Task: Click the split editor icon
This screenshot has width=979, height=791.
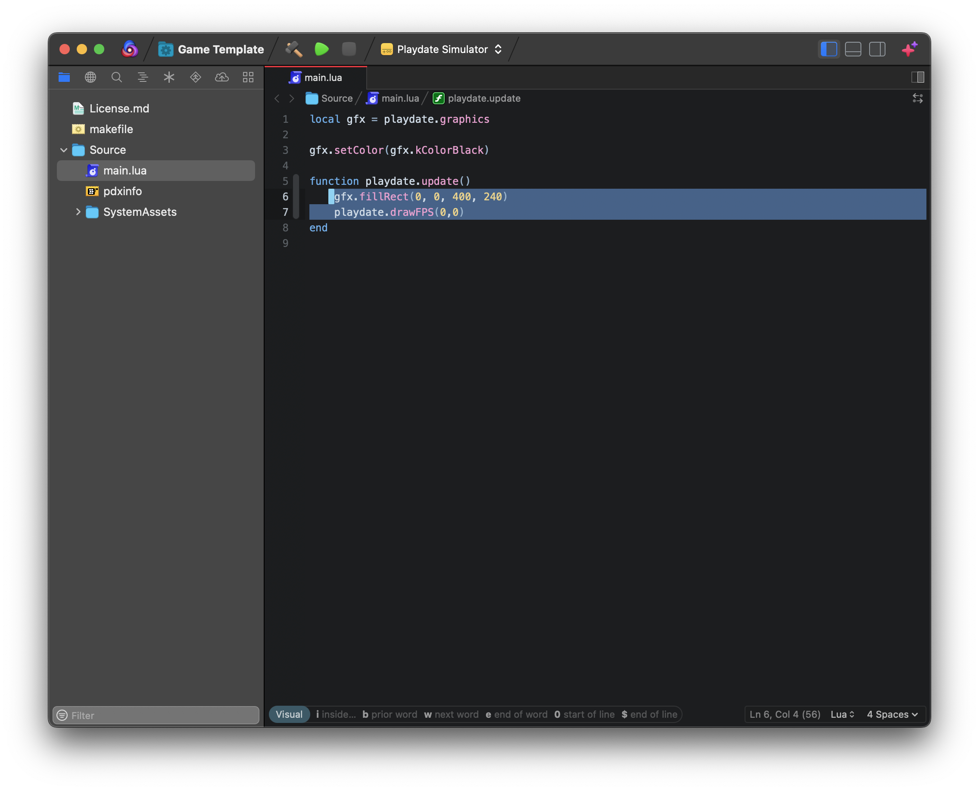Action: click(917, 78)
